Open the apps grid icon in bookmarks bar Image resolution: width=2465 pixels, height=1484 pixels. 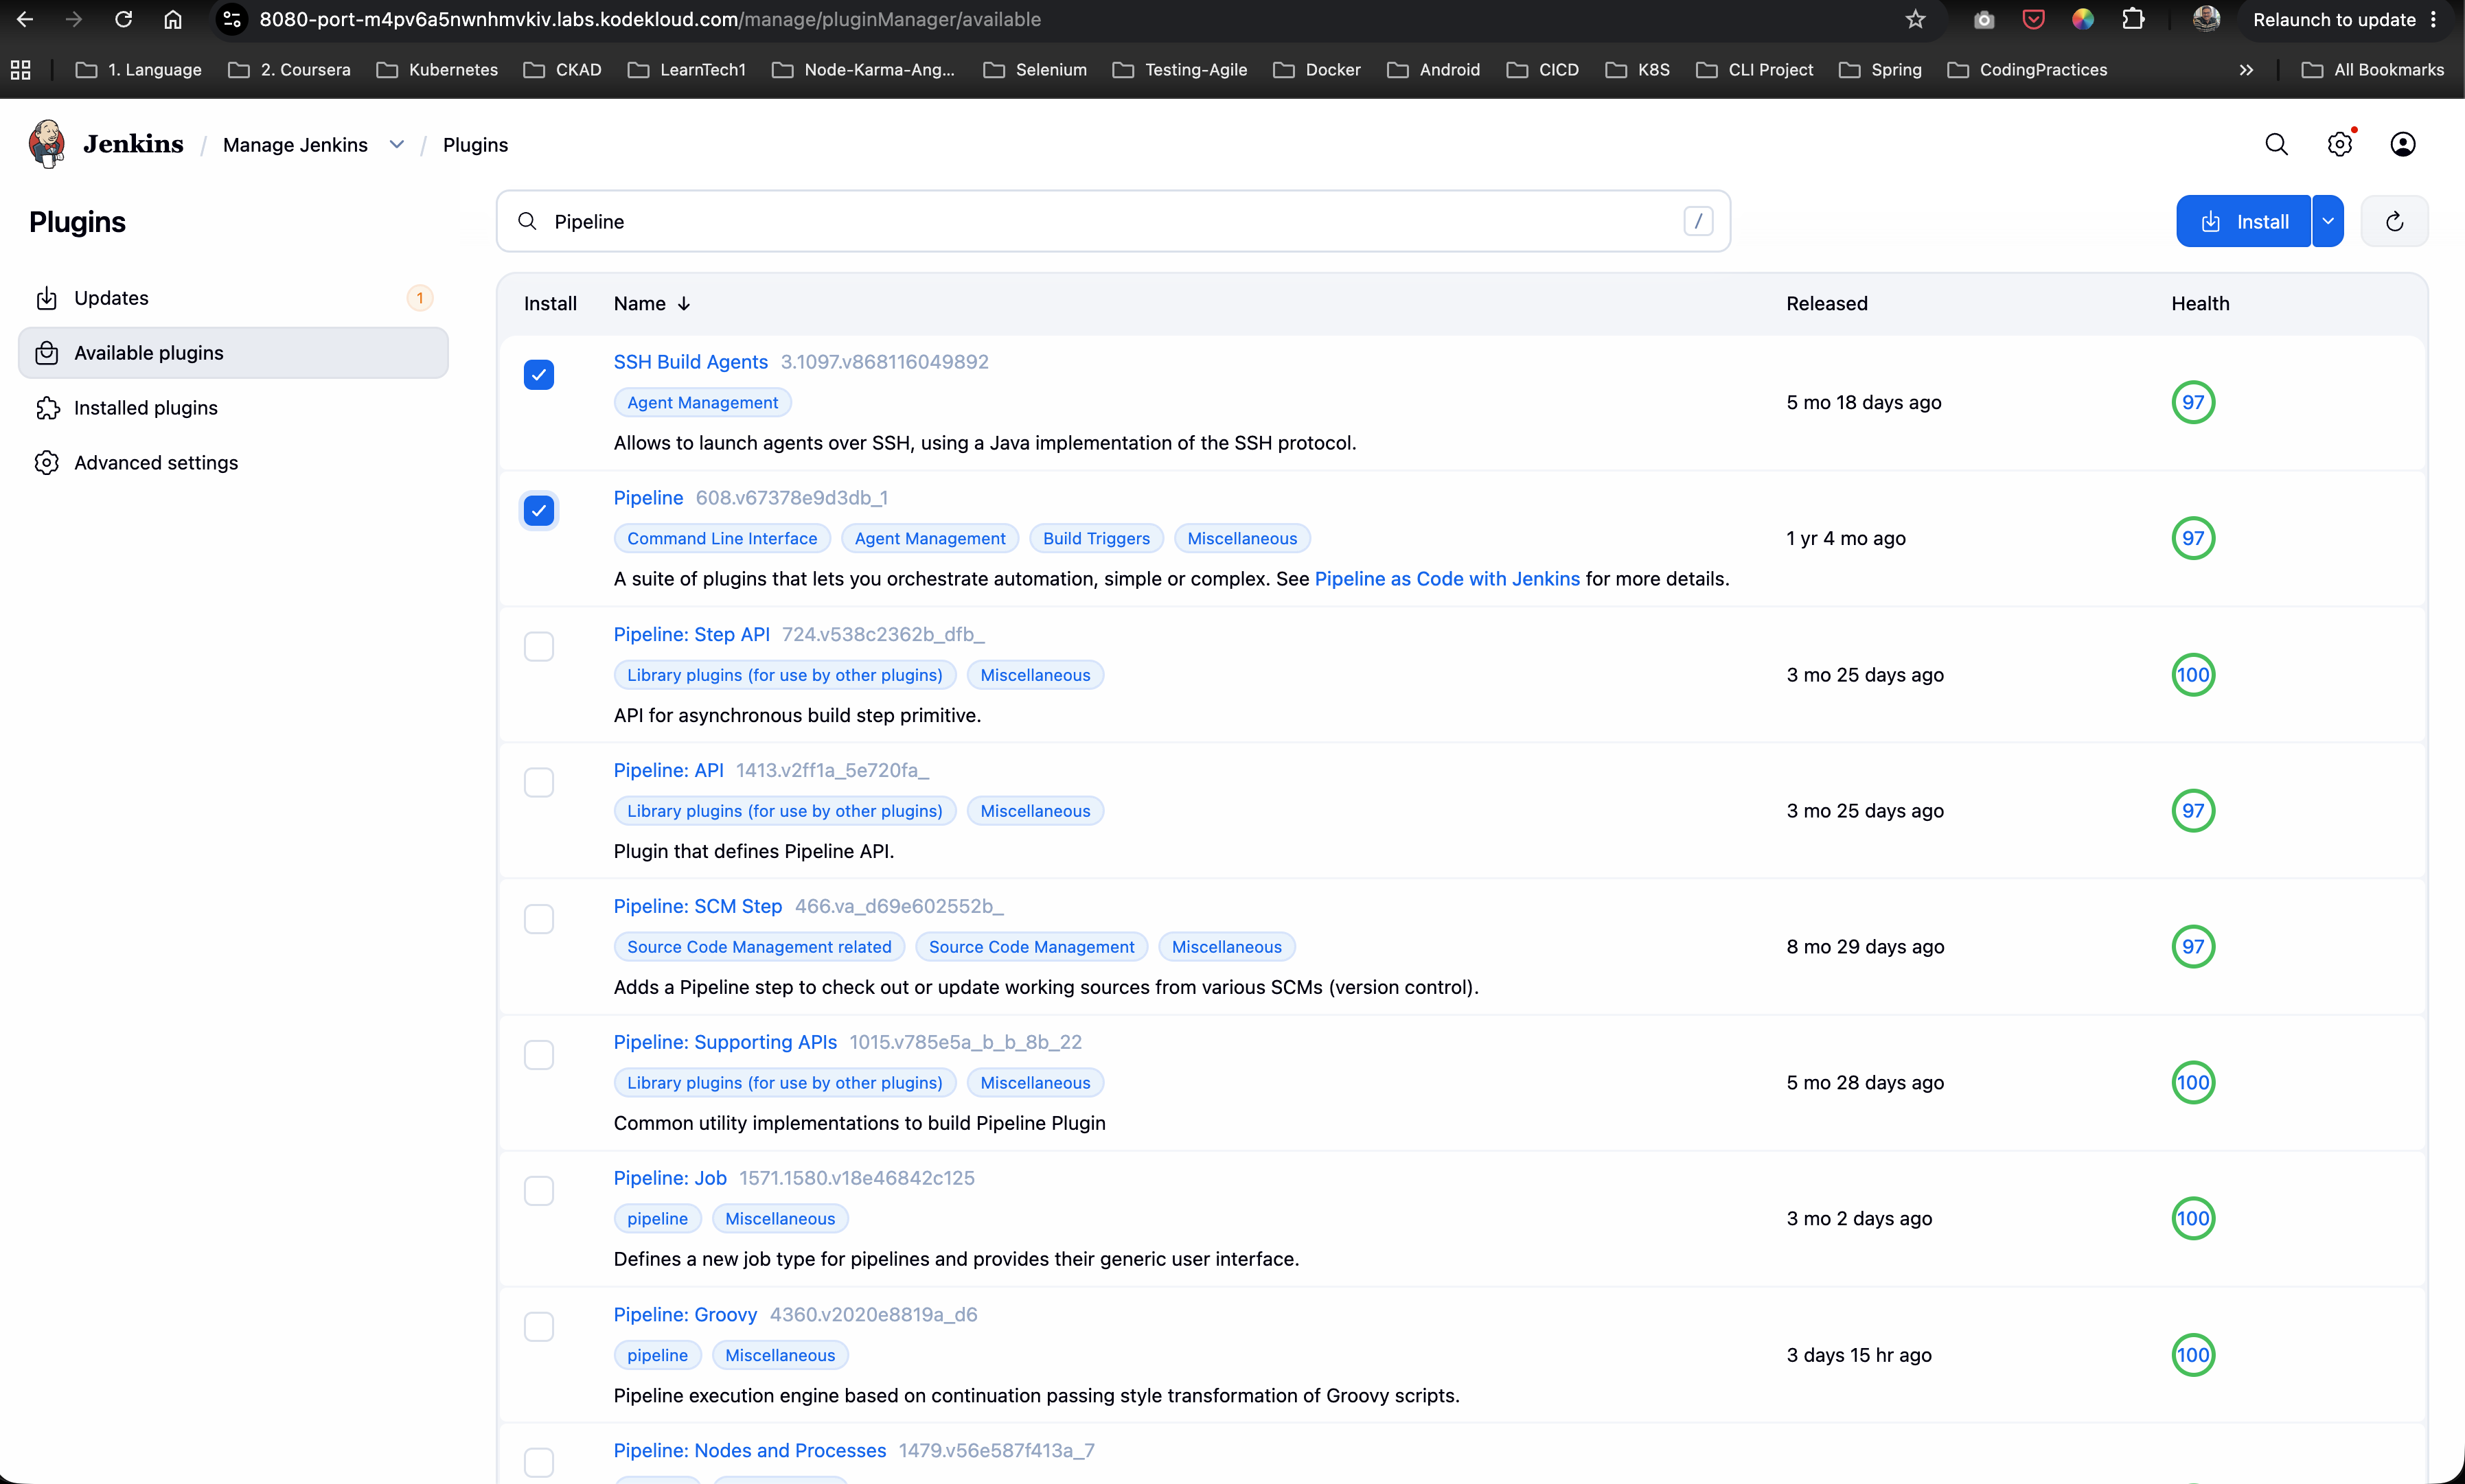(x=20, y=69)
